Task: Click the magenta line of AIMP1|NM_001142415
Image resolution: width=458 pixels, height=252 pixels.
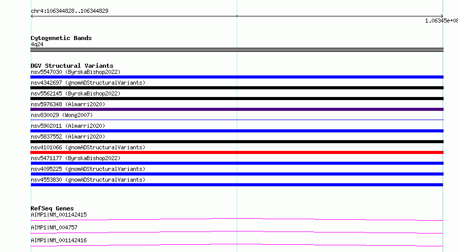Action: click(237, 219)
